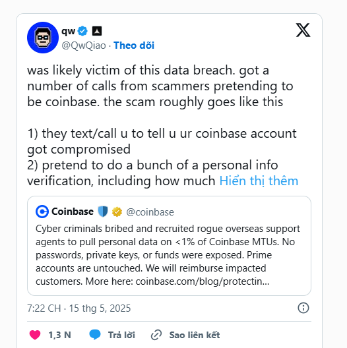Screen dimensions: 347x348
Task: Expand tweet with Hiển thị thêm
Action: (x=259, y=181)
